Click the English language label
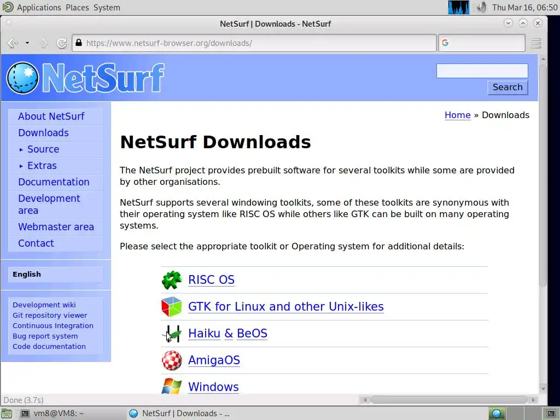This screenshot has height=420, width=560. pyautogui.click(x=27, y=275)
